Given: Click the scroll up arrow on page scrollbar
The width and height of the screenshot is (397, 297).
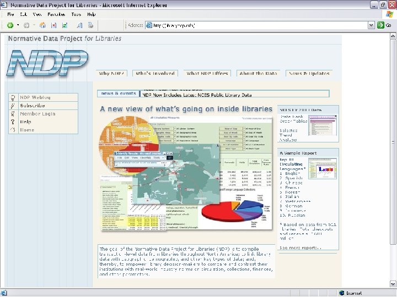Looking at the screenshot, I should 393,36.
